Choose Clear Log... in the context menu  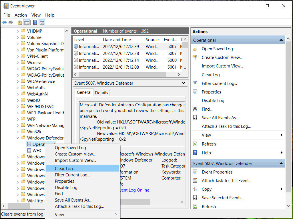click(82, 169)
